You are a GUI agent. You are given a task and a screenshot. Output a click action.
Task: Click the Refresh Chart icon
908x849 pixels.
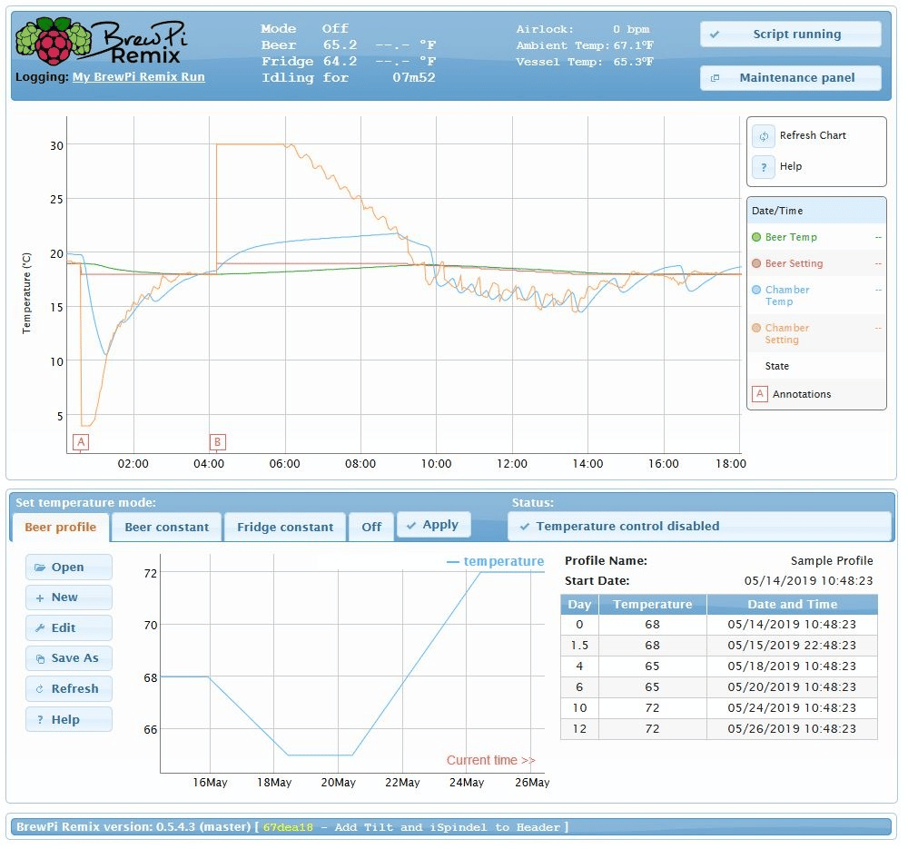pos(764,136)
